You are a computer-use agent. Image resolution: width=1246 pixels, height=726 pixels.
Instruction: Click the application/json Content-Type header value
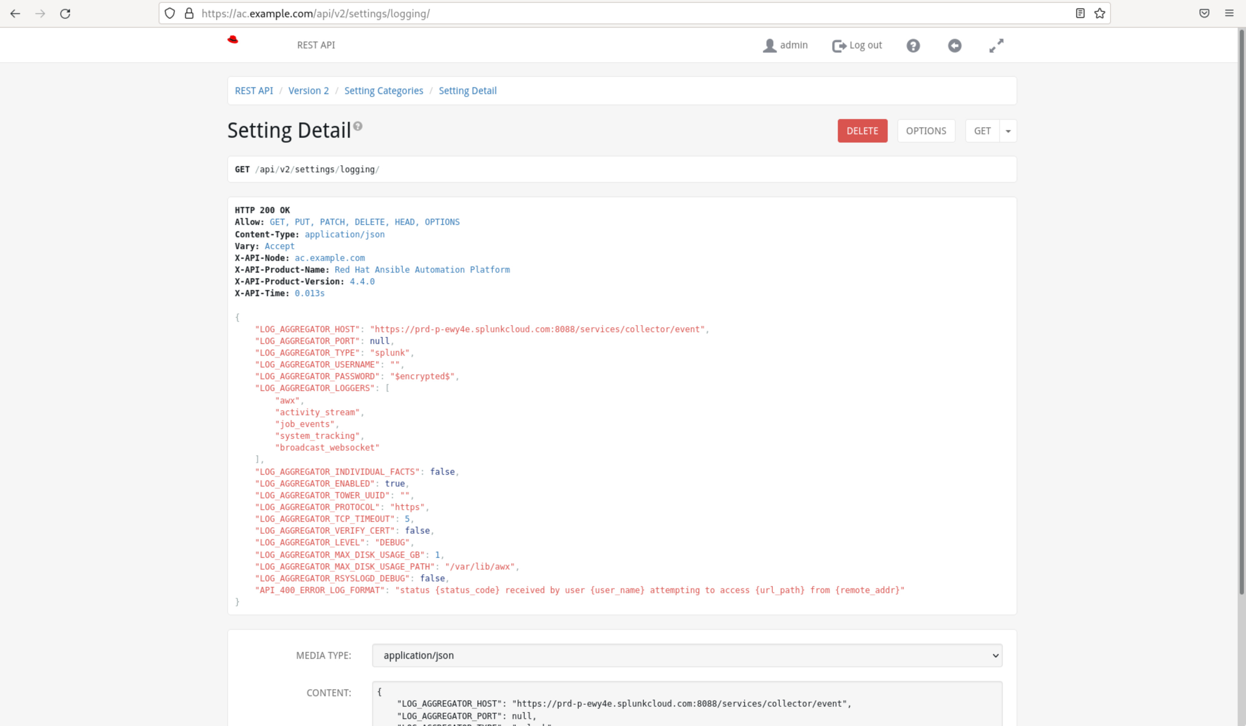(x=345, y=235)
